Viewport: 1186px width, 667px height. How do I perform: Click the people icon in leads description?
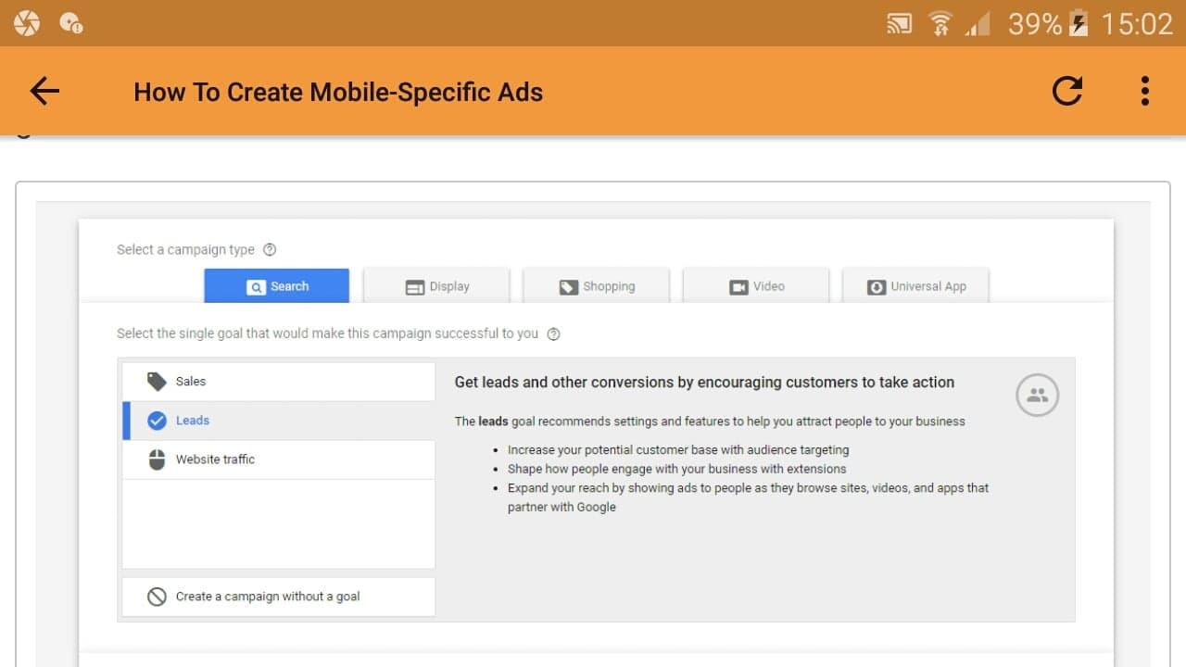1037,396
